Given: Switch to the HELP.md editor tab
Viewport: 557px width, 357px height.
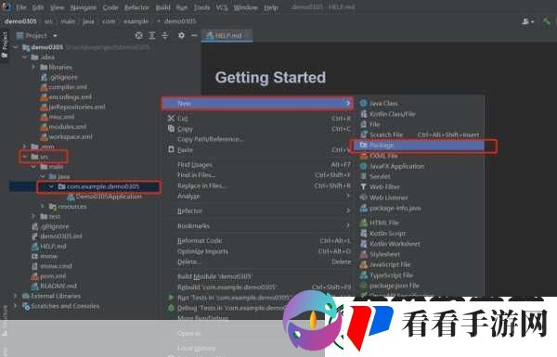Looking at the screenshot, I should click(x=227, y=35).
